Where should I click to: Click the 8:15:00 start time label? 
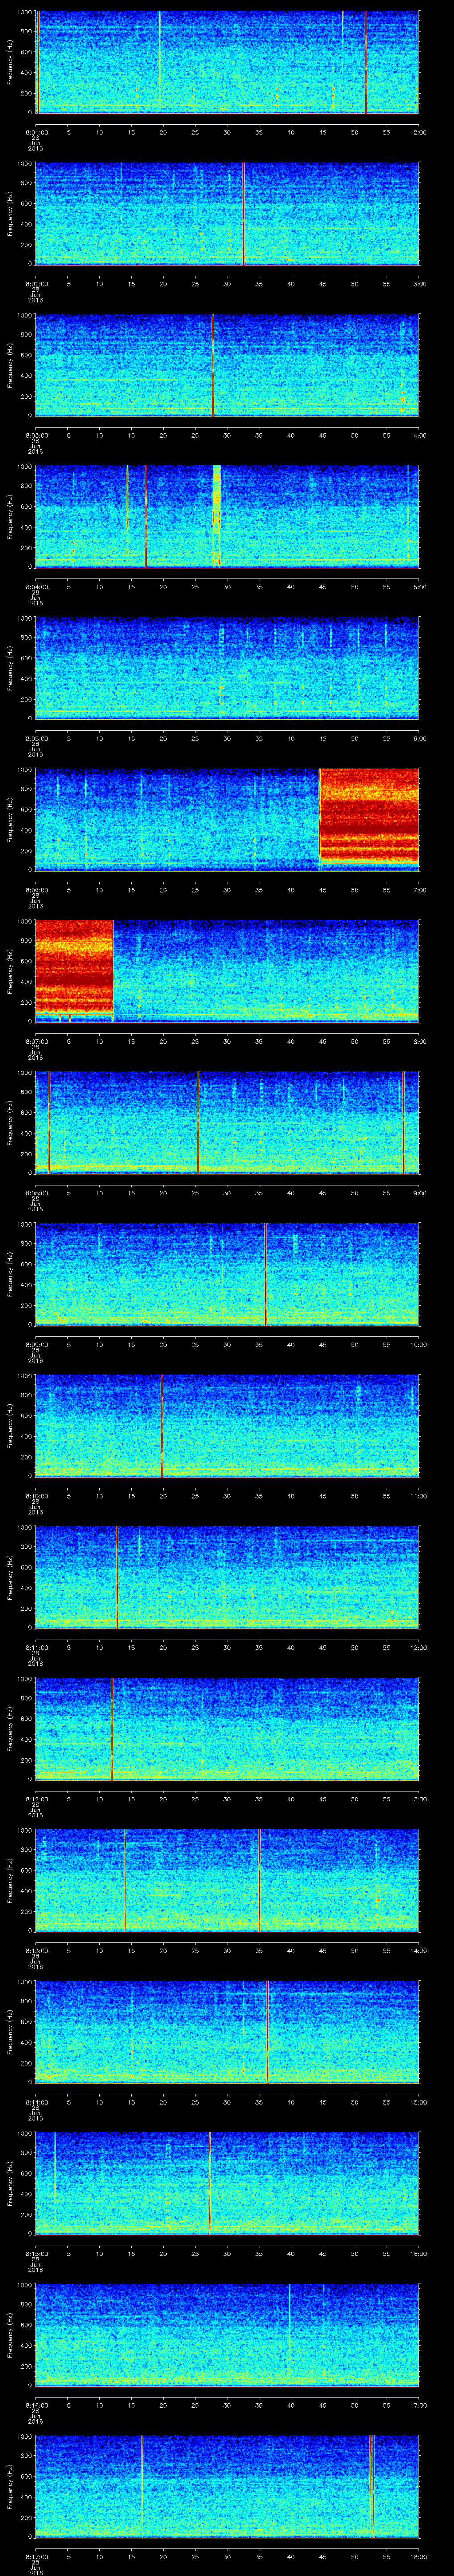click(x=36, y=2254)
